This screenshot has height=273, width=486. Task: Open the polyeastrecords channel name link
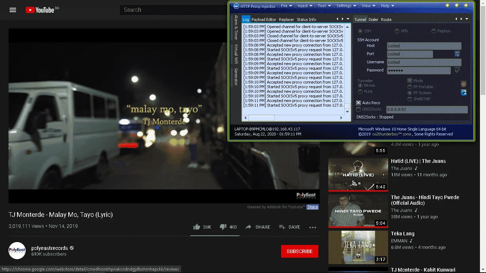tap(49, 248)
